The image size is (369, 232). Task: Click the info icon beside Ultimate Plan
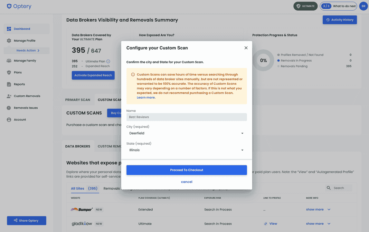[108, 61]
